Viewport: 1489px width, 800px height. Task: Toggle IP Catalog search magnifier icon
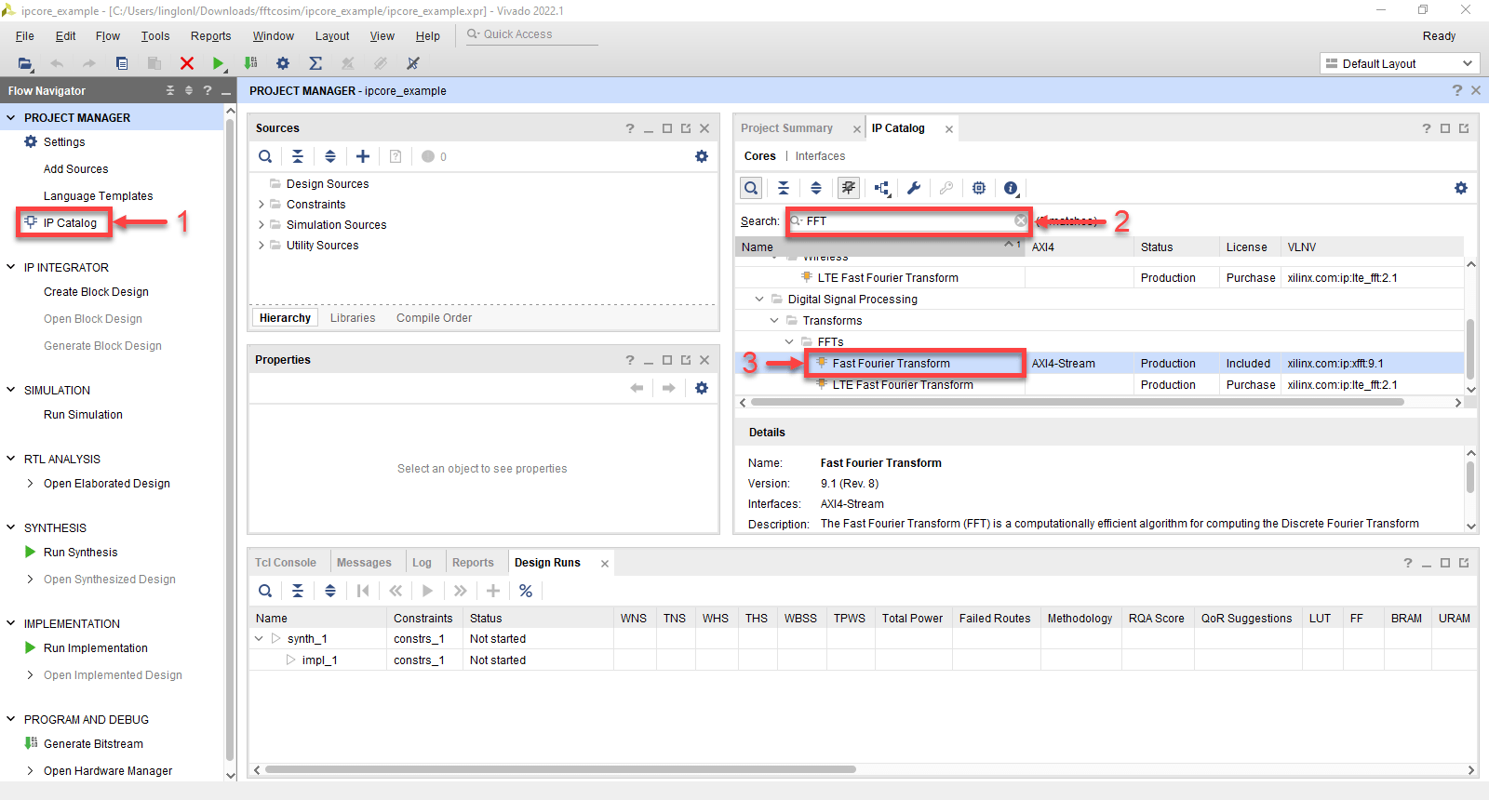[x=751, y=188]
